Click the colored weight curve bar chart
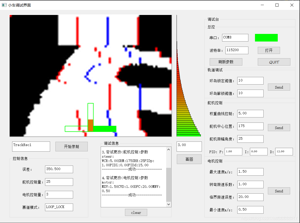This screenshot has width=300, height=223. (x=189, y=76)
